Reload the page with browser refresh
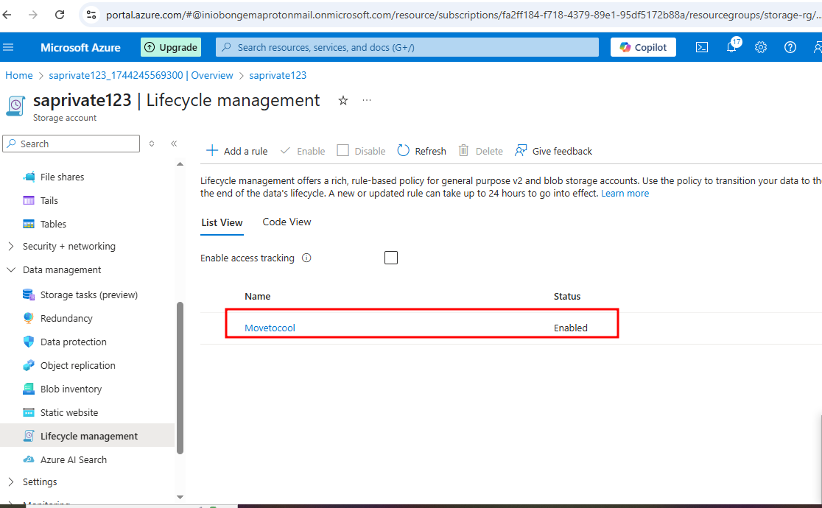The height and width of the screenshot is (508, 822). pos(60,15)
